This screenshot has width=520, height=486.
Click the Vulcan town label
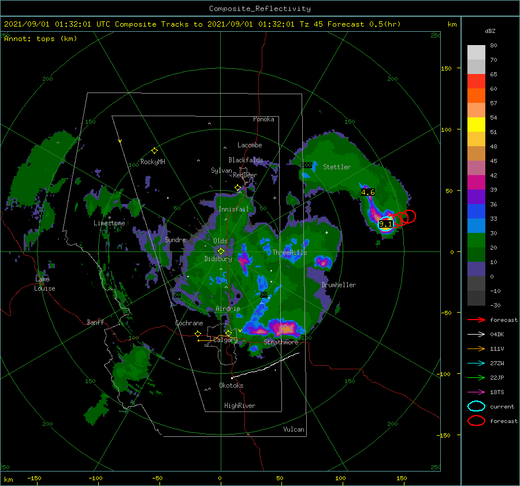point(294,429)
